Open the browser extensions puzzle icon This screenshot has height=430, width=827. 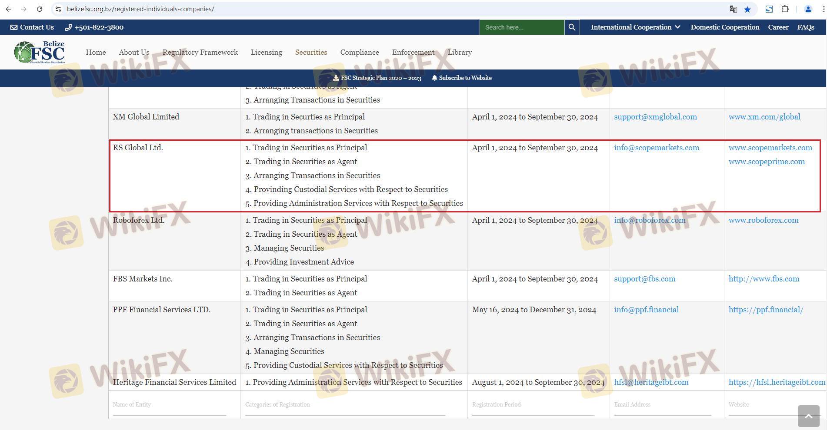point(785,9)
